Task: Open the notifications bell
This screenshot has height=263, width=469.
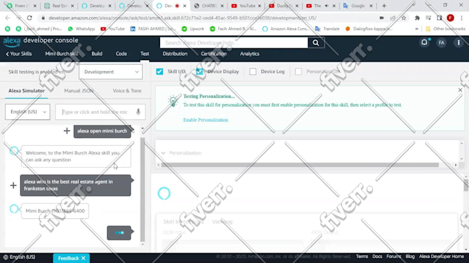Action: 424,43
